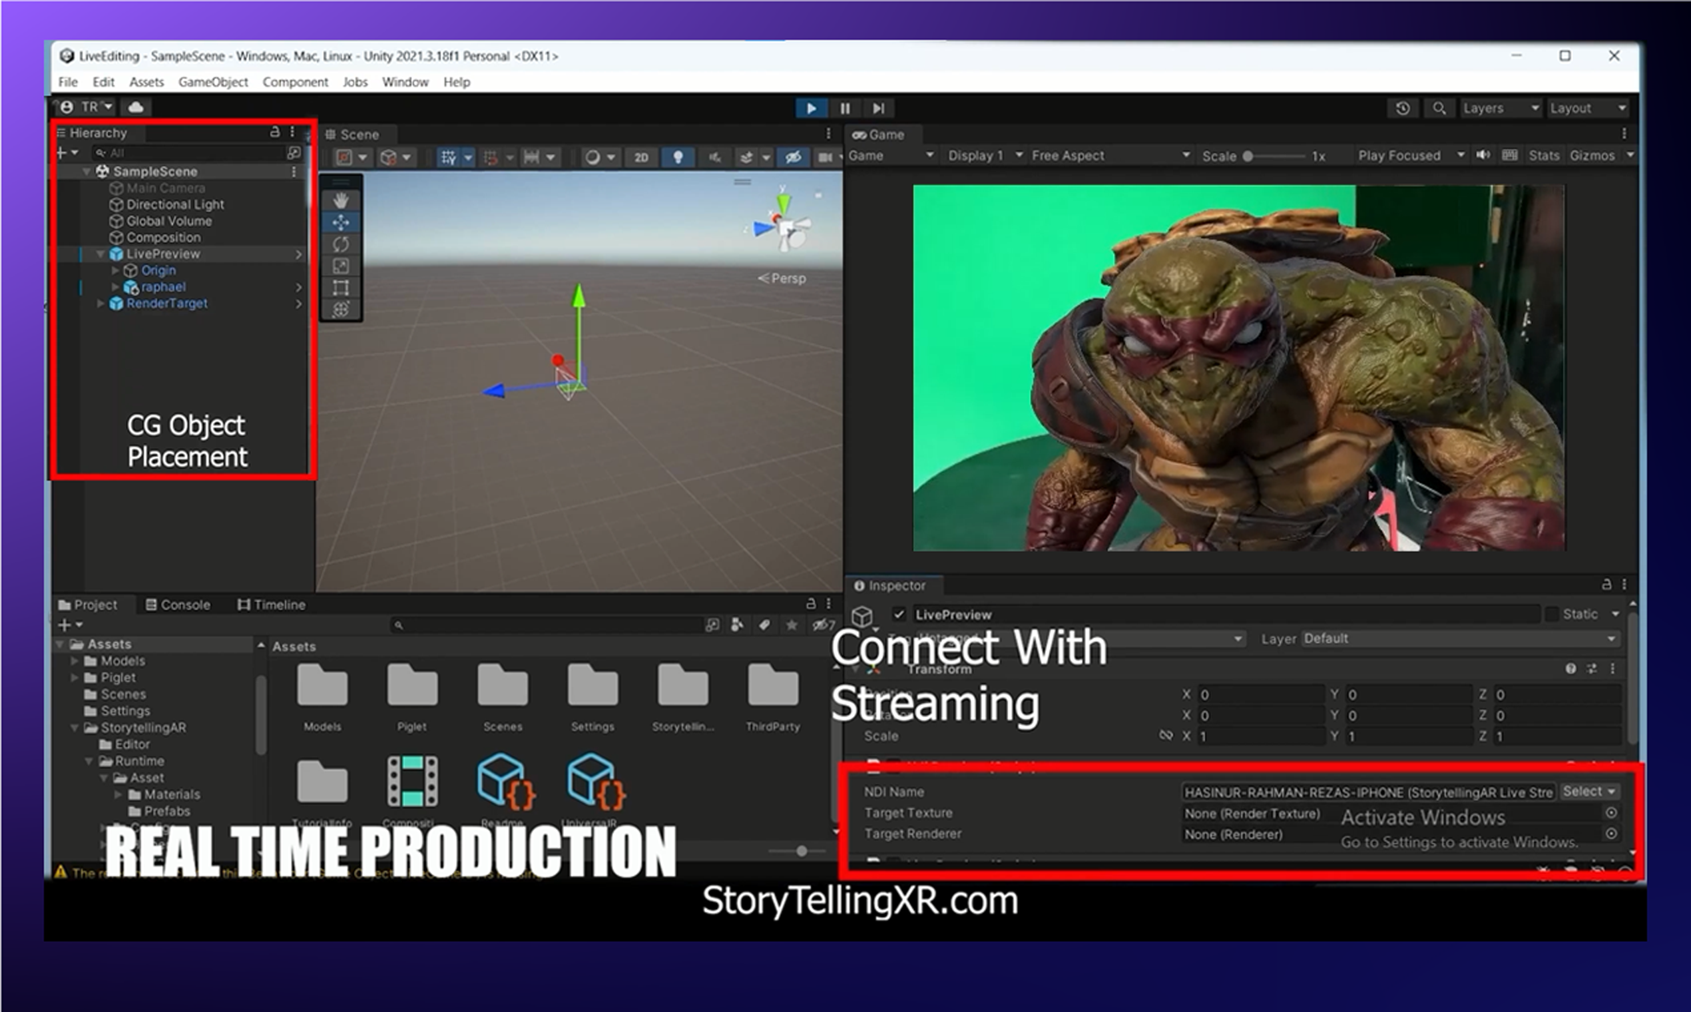This screenshot has height=1012, width=1691.
Task: Toggle scene lighting bulb icon
Action: pos(678,158)
